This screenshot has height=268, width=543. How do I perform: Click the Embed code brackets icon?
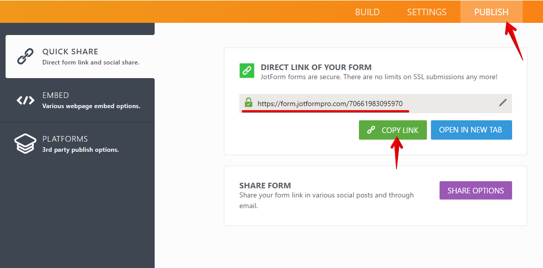[25, 100]
